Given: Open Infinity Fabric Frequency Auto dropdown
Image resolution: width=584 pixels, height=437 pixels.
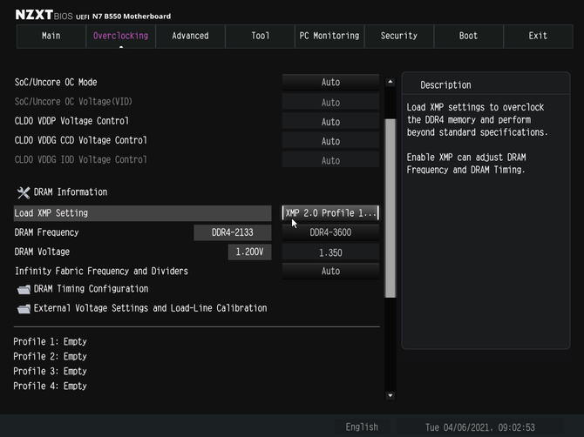Looking at the screenshot, I should (330, 271).
